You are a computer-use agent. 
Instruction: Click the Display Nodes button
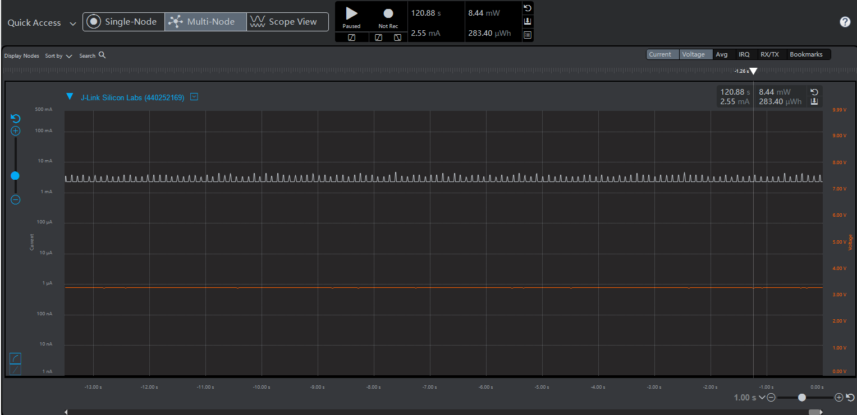pos(22,56)
